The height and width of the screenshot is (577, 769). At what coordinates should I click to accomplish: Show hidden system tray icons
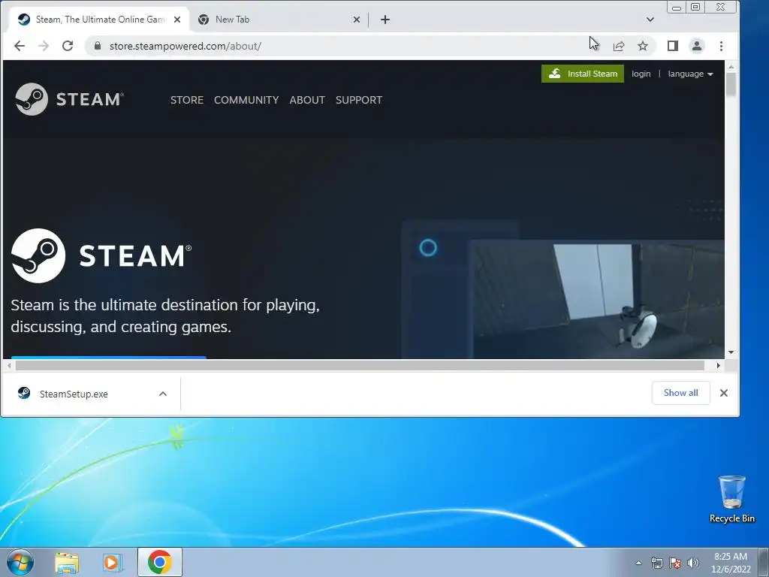click(x=638, y=563)
